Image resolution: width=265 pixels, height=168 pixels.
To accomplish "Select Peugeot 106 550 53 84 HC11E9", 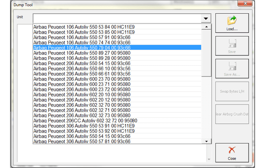I will tap(84, 27).
